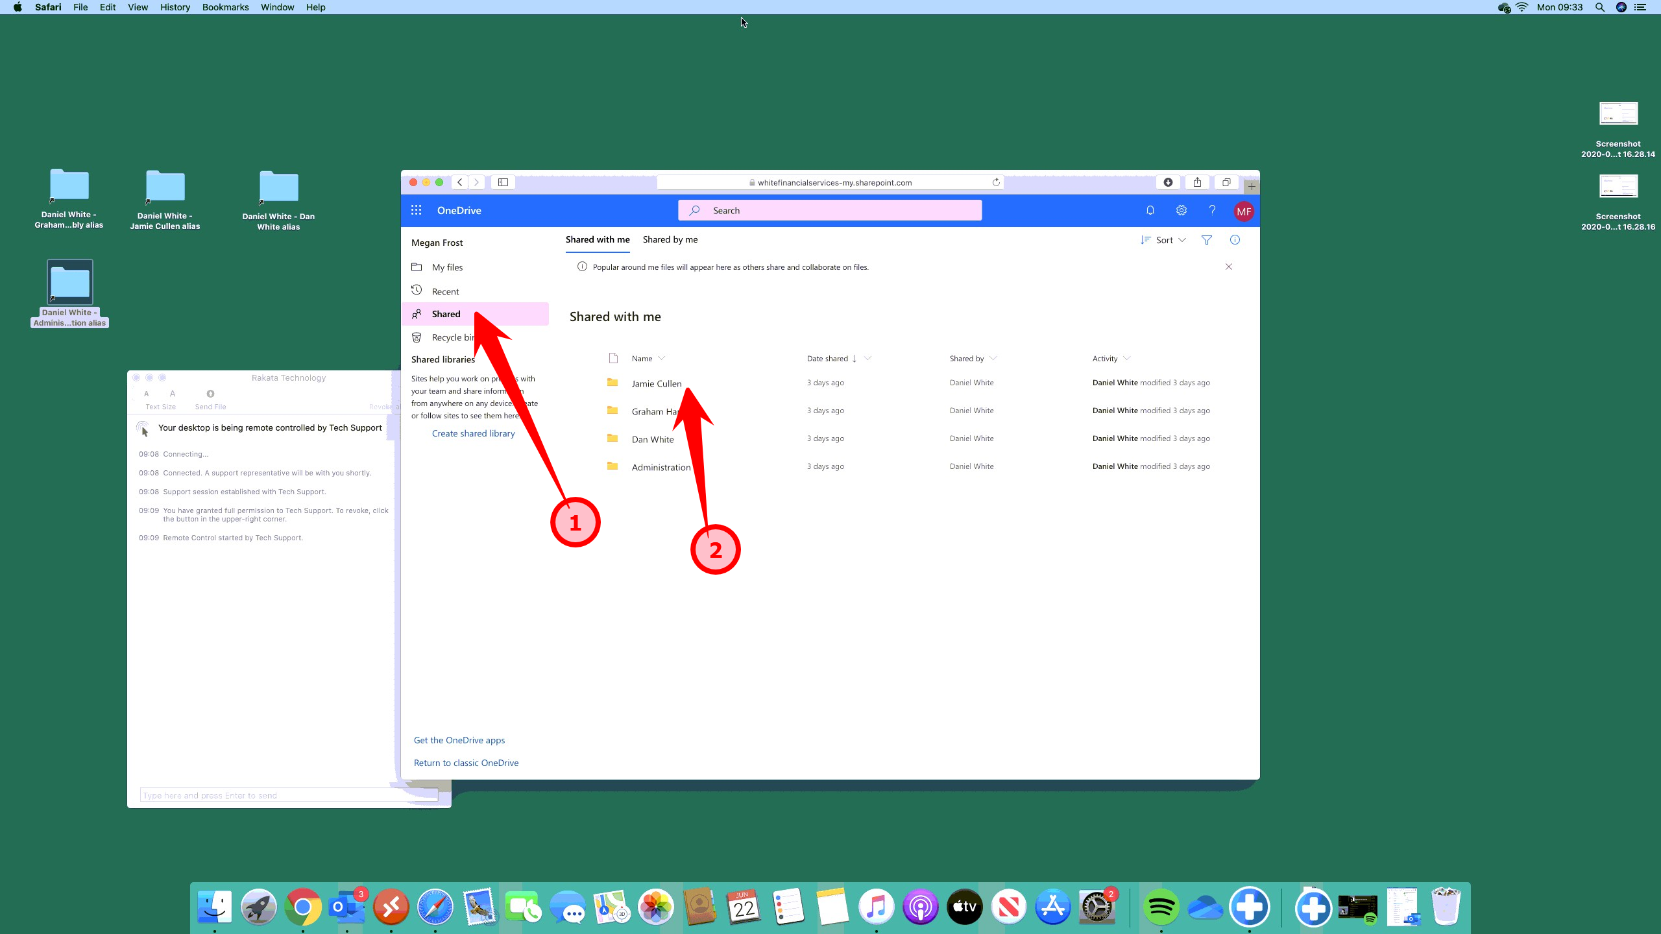Toggle Safari's sidebar button
Screen dimensions: 1661x934
503,182
